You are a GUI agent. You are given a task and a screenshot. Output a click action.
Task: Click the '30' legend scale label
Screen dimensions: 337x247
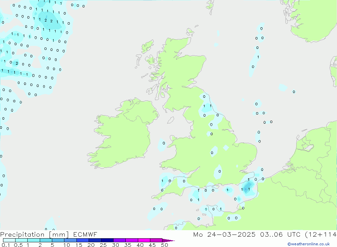[116, 245]
